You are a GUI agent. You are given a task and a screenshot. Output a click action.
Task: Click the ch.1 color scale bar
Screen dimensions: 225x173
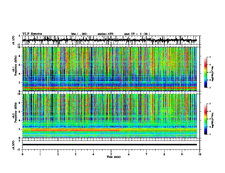click(x=206, y=72)
